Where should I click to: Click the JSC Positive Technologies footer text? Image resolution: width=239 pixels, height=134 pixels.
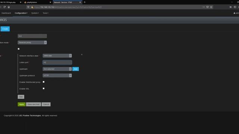click(x=30, y=116)
